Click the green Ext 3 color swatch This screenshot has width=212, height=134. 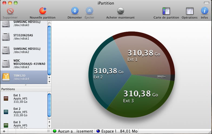click(x=6, y=125)
